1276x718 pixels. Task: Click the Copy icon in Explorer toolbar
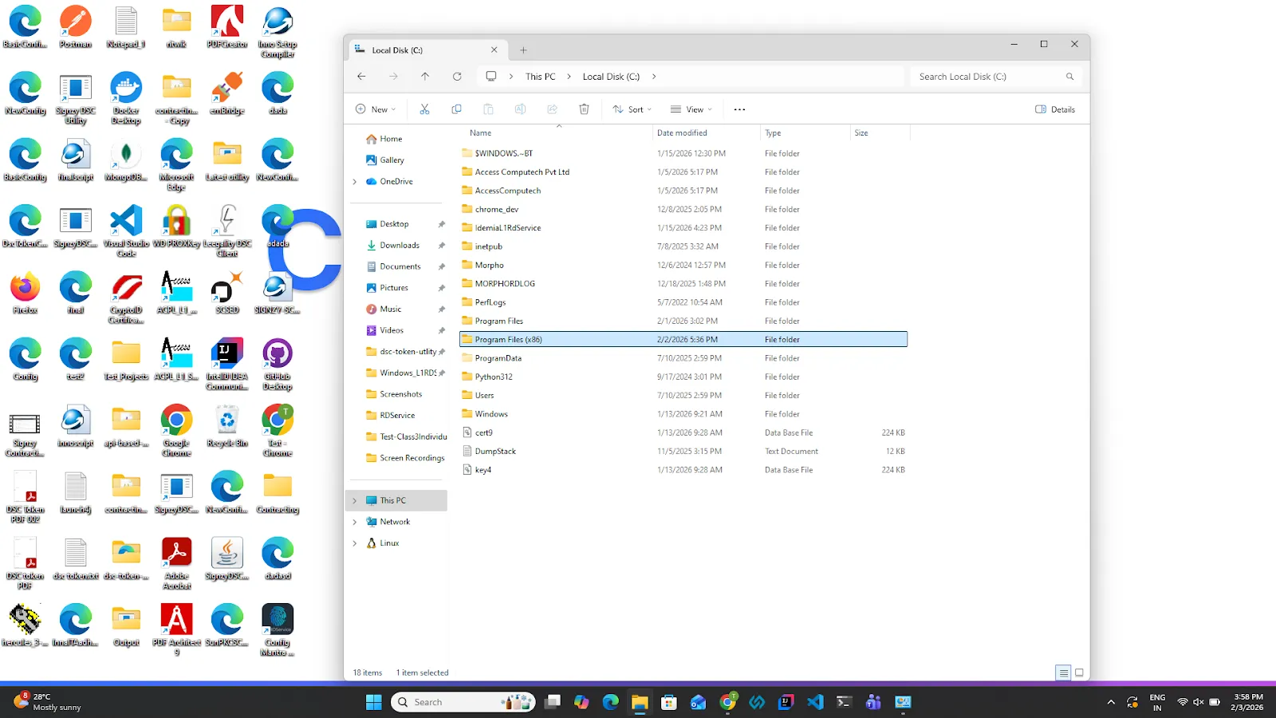[x=456, y=109]
